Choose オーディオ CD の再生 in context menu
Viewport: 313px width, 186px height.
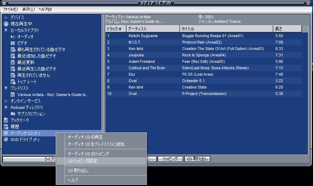(x=101, y=137)
